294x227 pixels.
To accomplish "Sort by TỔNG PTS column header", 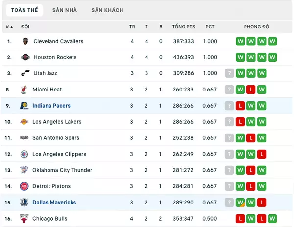I will pos(184,27).
